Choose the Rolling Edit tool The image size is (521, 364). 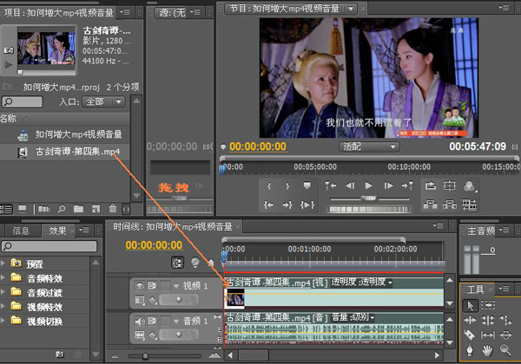click(488, 321)
